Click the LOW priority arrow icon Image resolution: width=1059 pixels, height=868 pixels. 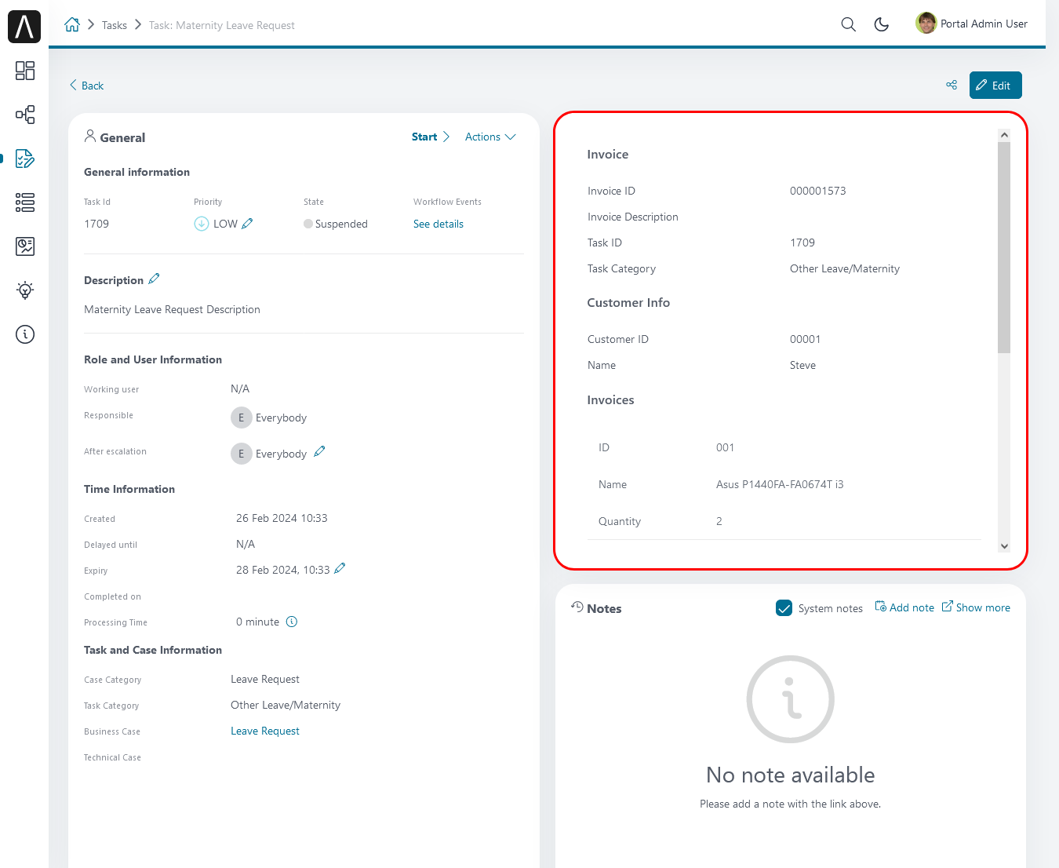[x=202, y=224]
